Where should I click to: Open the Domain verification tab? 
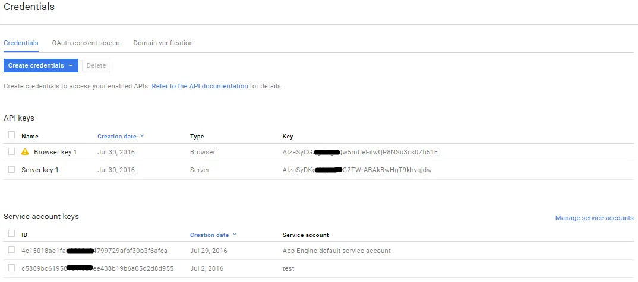(163, 43)
